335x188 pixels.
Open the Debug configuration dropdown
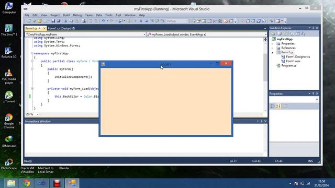pyautogui.click(x=177, y=21)
